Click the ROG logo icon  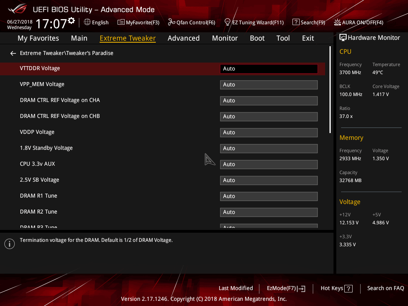click(x=18, y=9)
